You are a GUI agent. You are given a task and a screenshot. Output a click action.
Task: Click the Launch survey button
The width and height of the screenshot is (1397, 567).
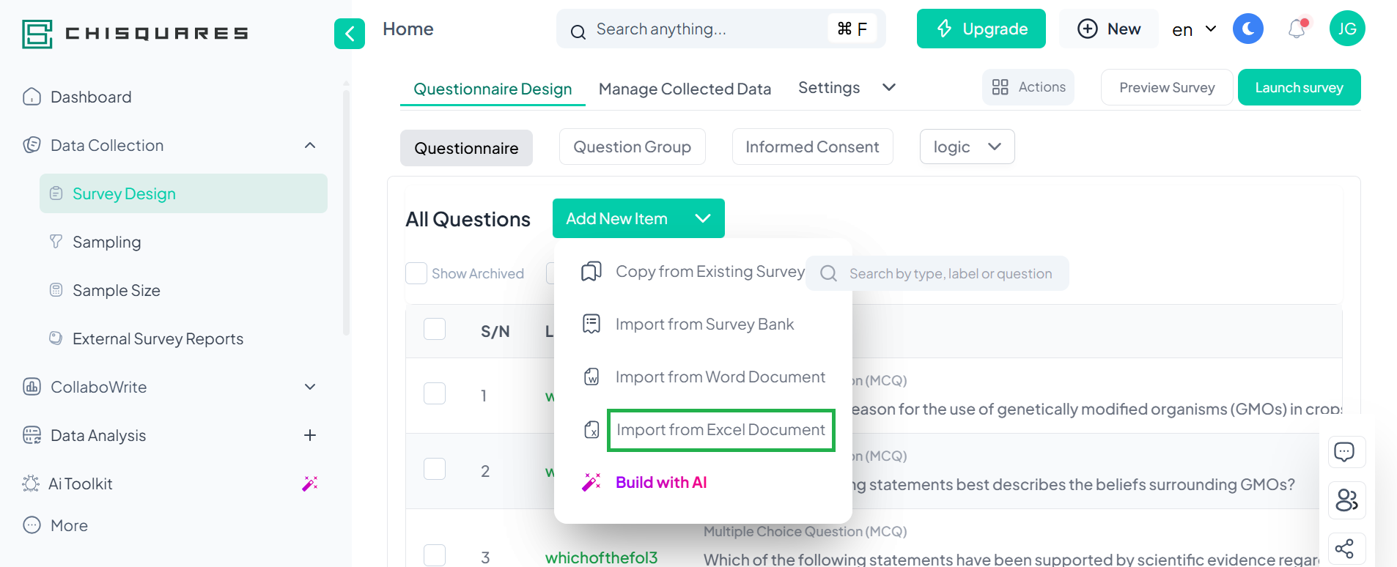coord(1299,87)
